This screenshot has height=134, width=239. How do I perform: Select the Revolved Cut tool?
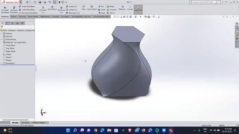(61, 10)
